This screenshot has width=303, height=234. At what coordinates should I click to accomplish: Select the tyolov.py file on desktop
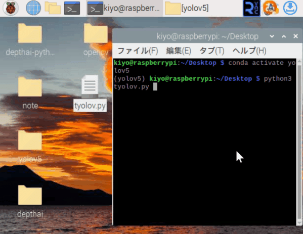tap(90, 93)
